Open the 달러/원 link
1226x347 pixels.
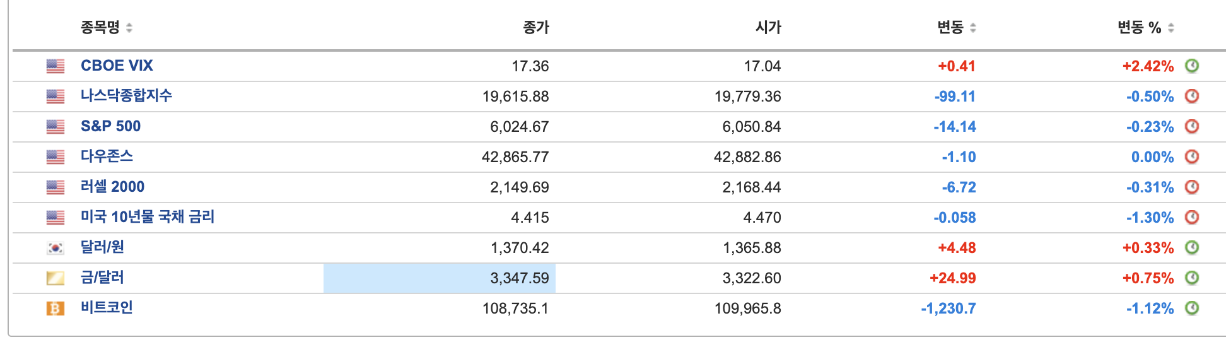click(x=102, y=247)
